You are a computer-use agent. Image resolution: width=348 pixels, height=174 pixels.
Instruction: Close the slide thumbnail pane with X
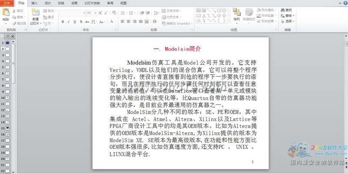[x=13, y=36]
